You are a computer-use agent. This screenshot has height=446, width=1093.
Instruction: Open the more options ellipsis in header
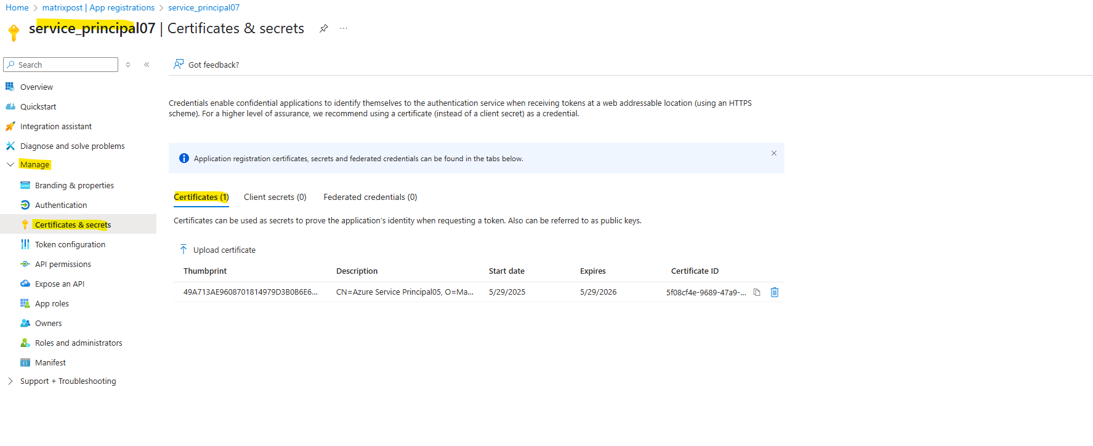tap(344, 28)
